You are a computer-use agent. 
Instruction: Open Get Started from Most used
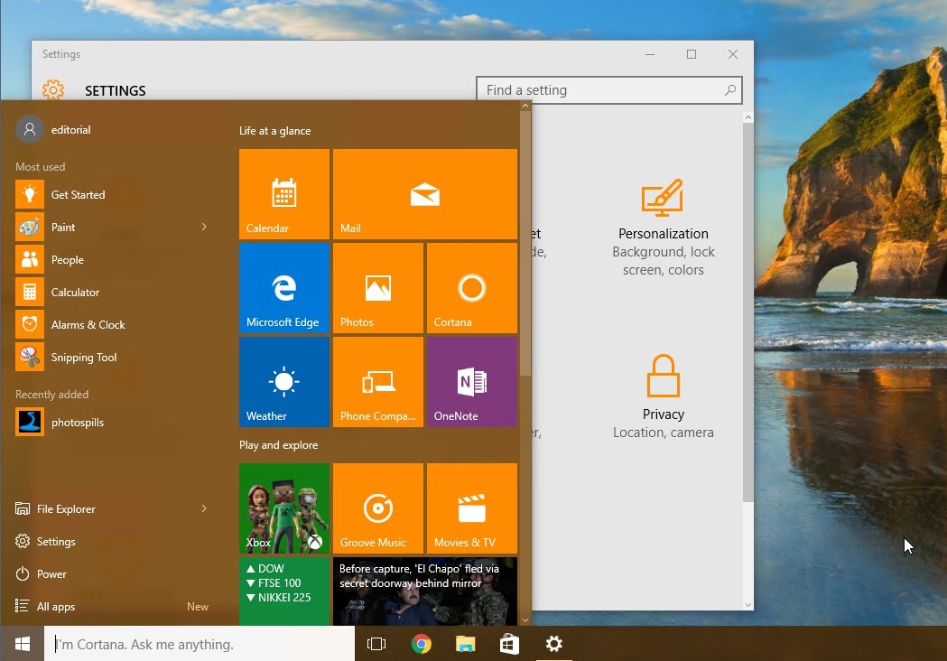[x=112, y=194]
